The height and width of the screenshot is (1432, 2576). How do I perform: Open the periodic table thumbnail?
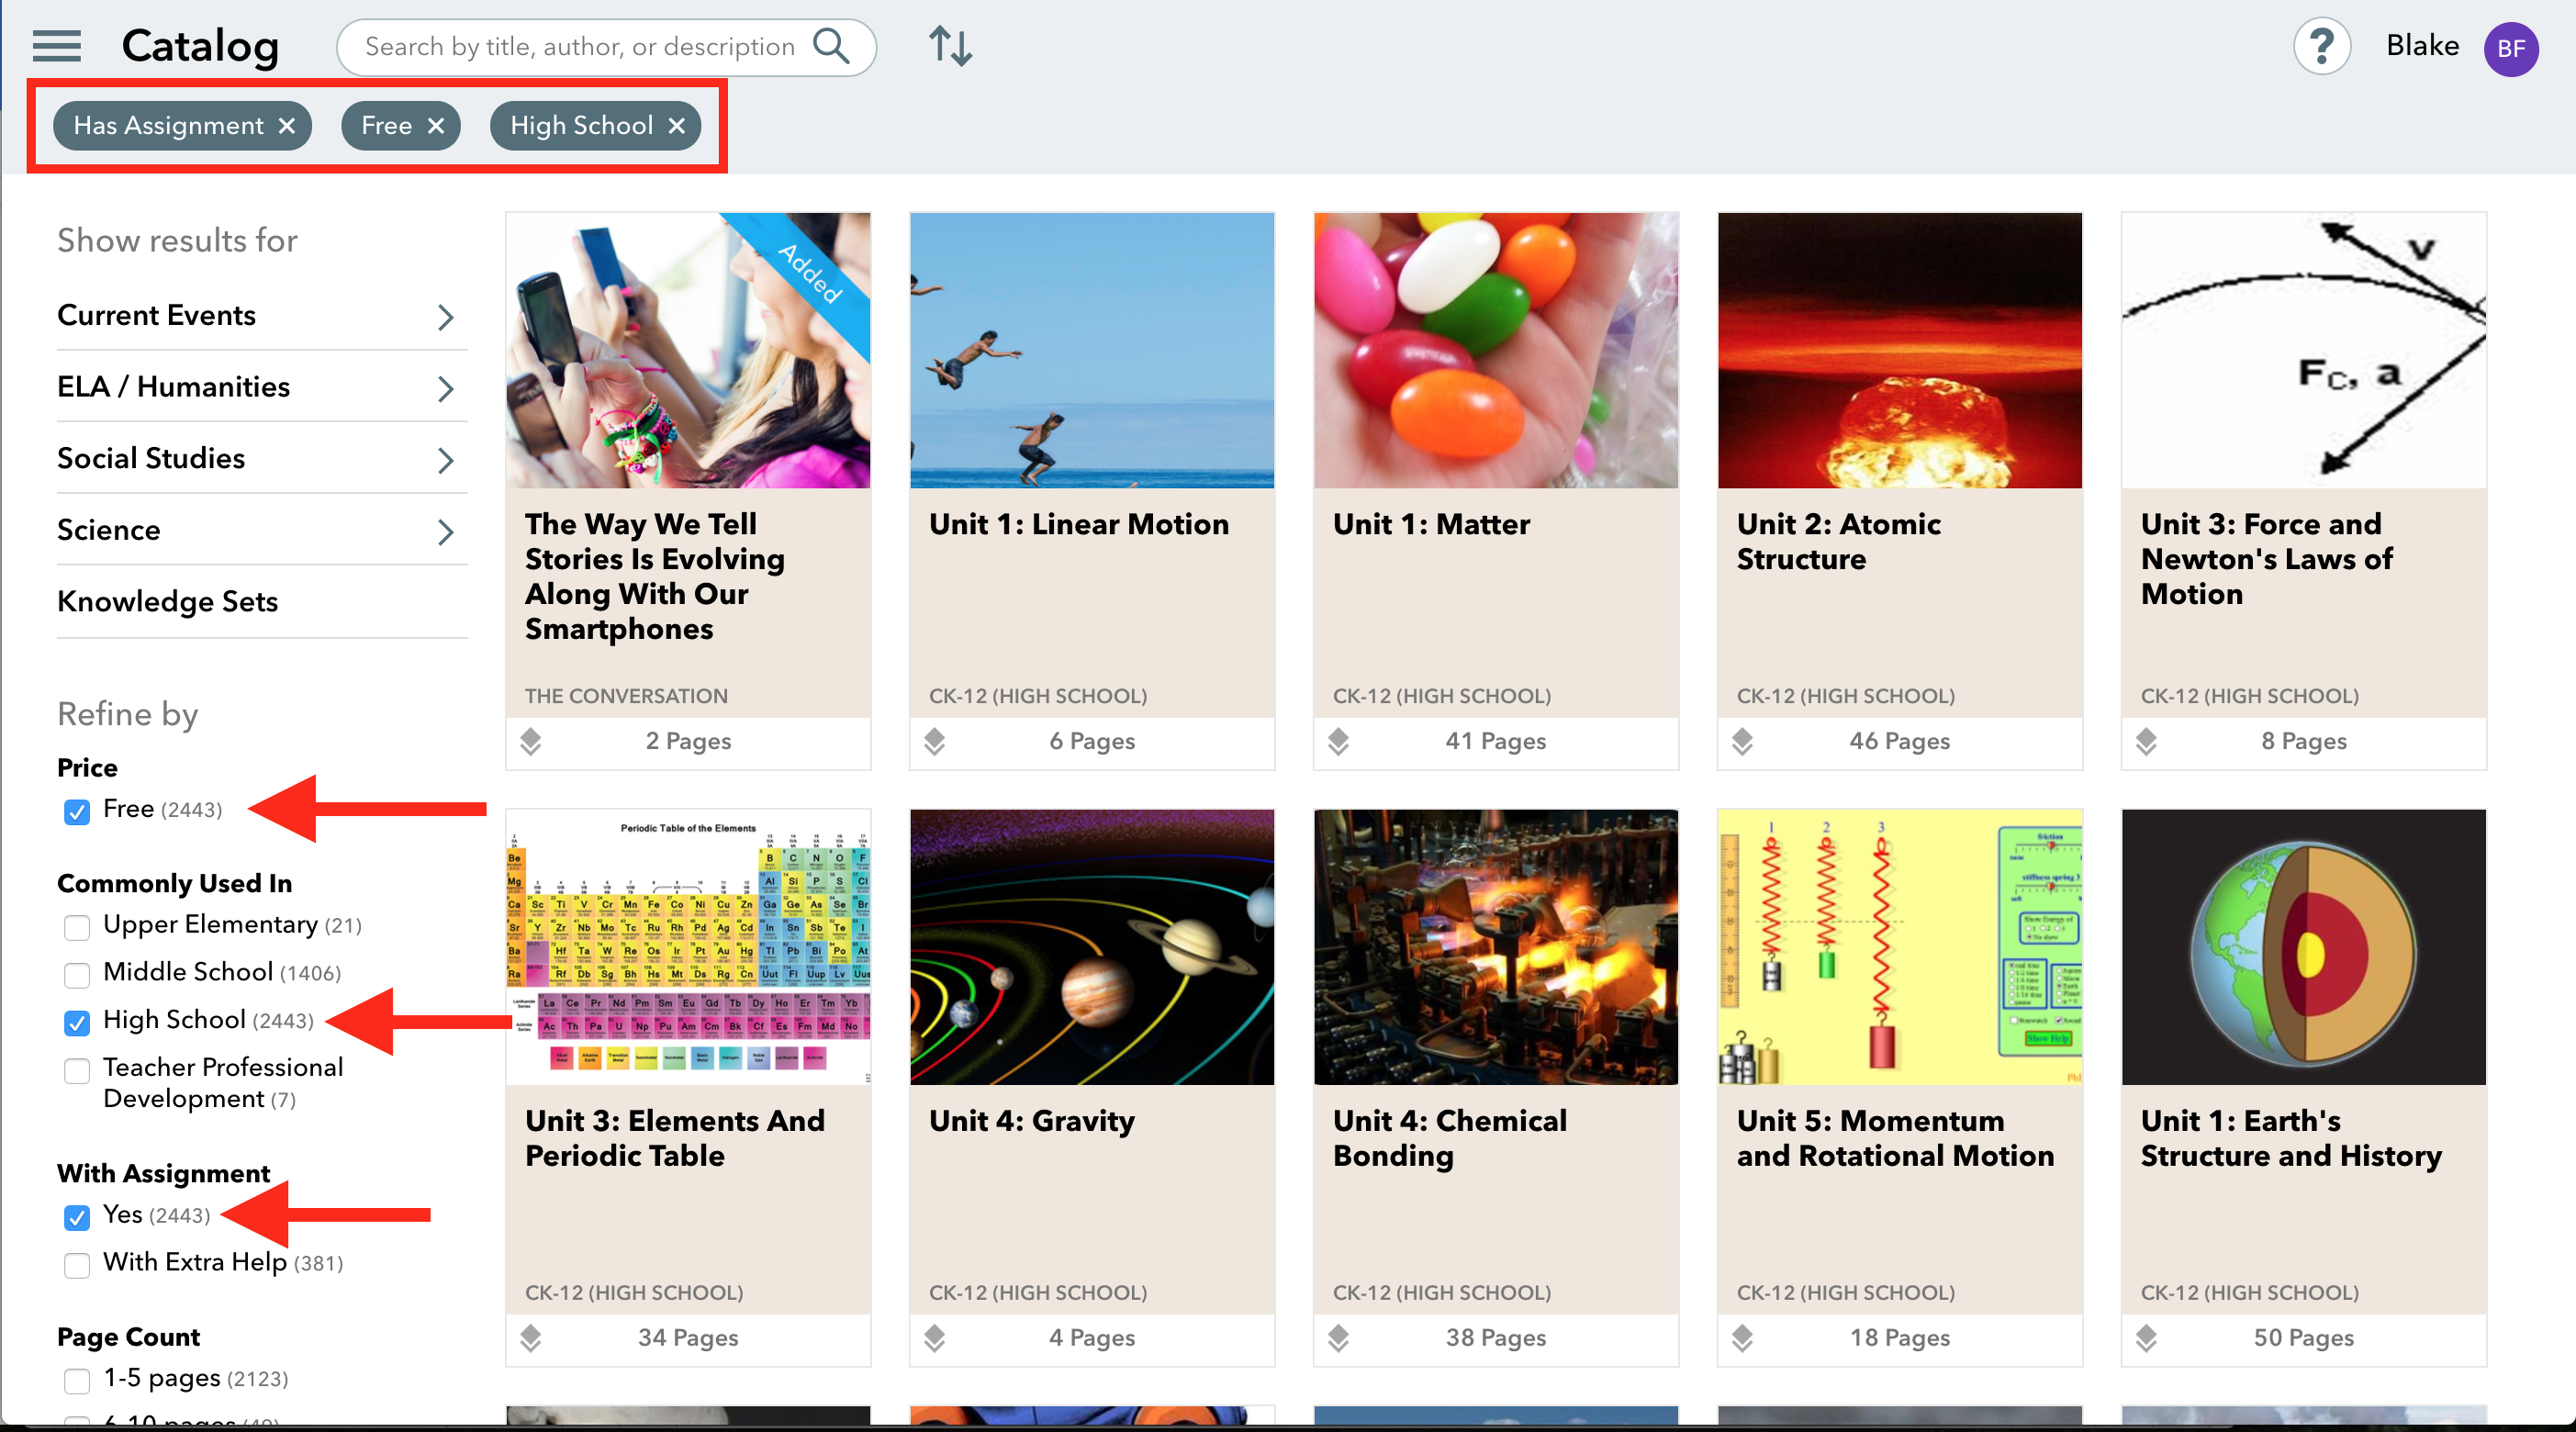[x=688, y=947]
